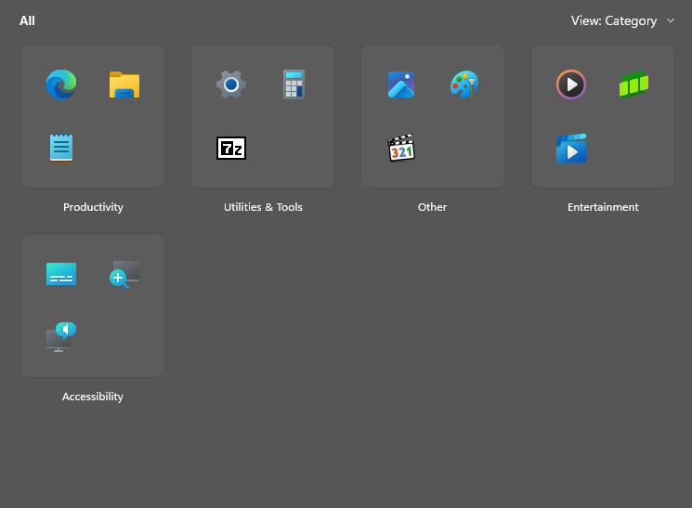Viewport: 692px width, 508px height.
Task: Click the Productivity category label
Action: 93,207
